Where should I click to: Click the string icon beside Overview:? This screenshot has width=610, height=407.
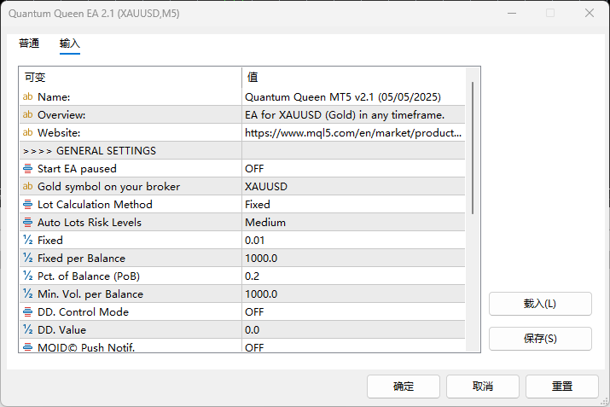(x=27, y=114)
